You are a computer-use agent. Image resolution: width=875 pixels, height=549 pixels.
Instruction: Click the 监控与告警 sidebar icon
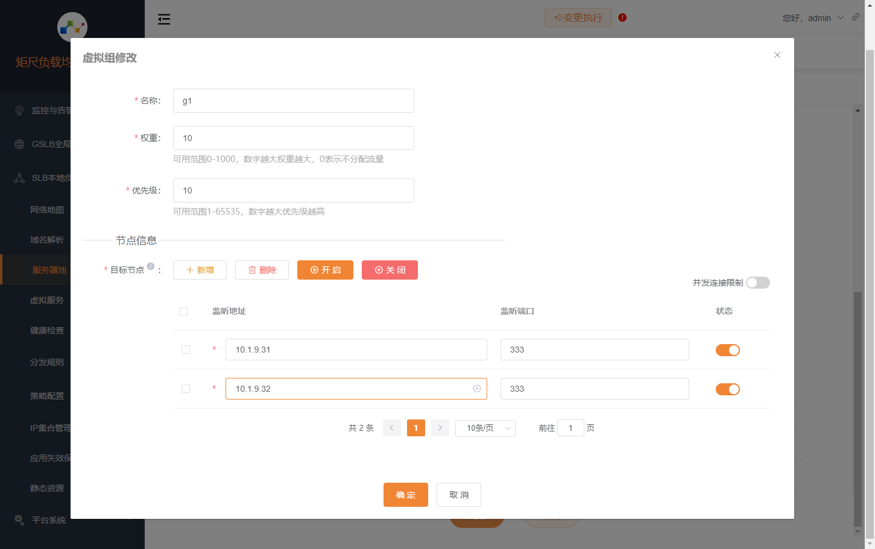click(x=19, y=110)
